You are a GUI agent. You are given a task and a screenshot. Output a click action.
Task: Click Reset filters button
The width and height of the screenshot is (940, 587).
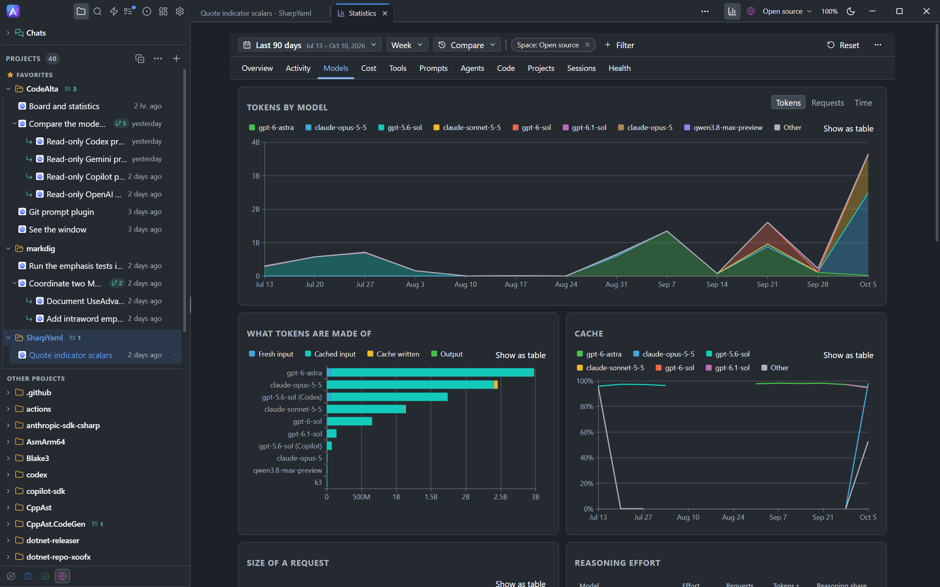(x=843, y=45)
